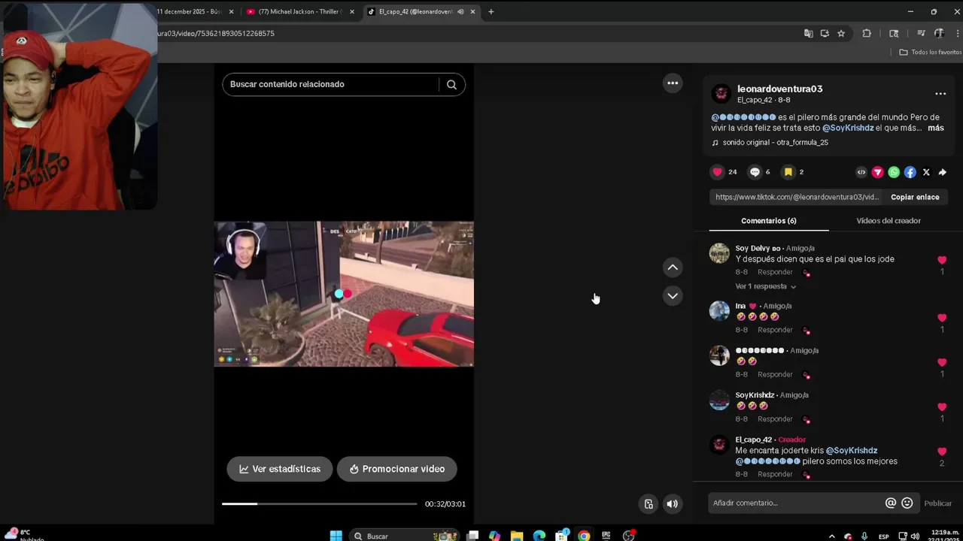This screenshot has height=541, width=963.
Task: Switch to 'Videos del creador' tab
Action: 889,221
